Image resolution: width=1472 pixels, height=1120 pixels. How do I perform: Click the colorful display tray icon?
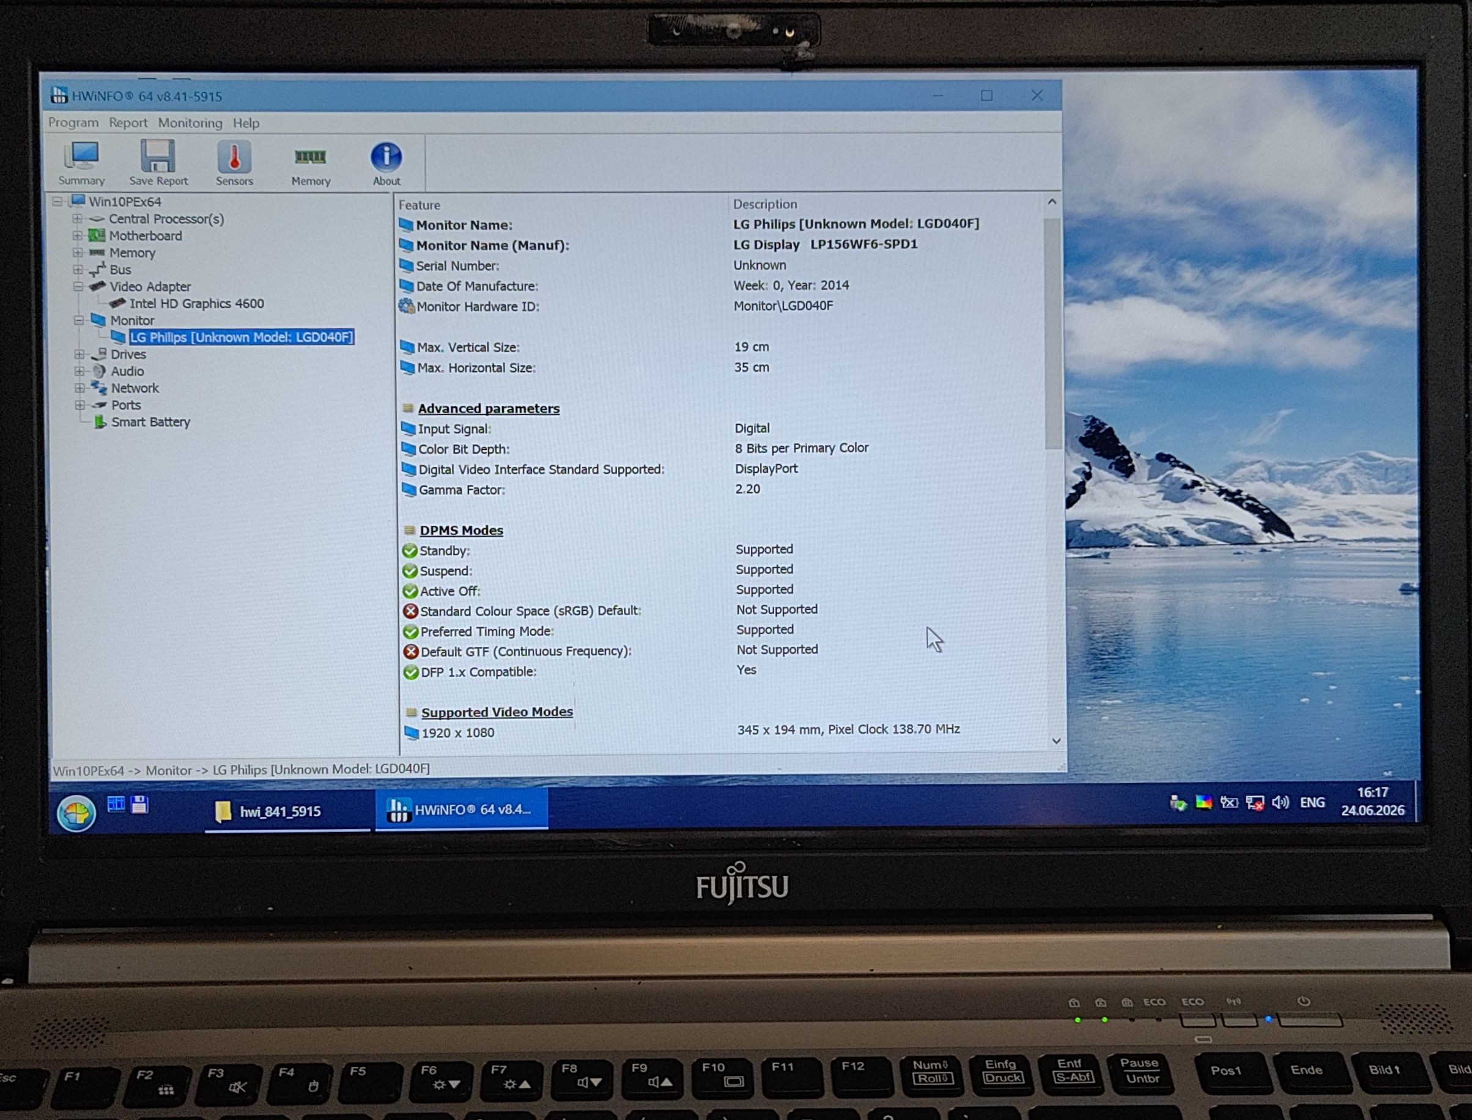1203,803
